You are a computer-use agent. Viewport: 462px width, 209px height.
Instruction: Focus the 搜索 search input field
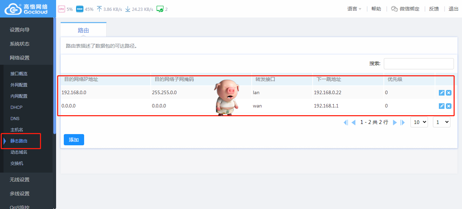(419, 63)
